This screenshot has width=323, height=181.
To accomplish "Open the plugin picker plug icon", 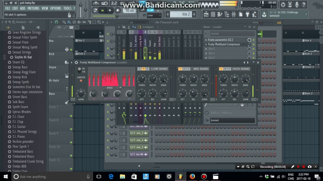I will click(x=248, y=14).
